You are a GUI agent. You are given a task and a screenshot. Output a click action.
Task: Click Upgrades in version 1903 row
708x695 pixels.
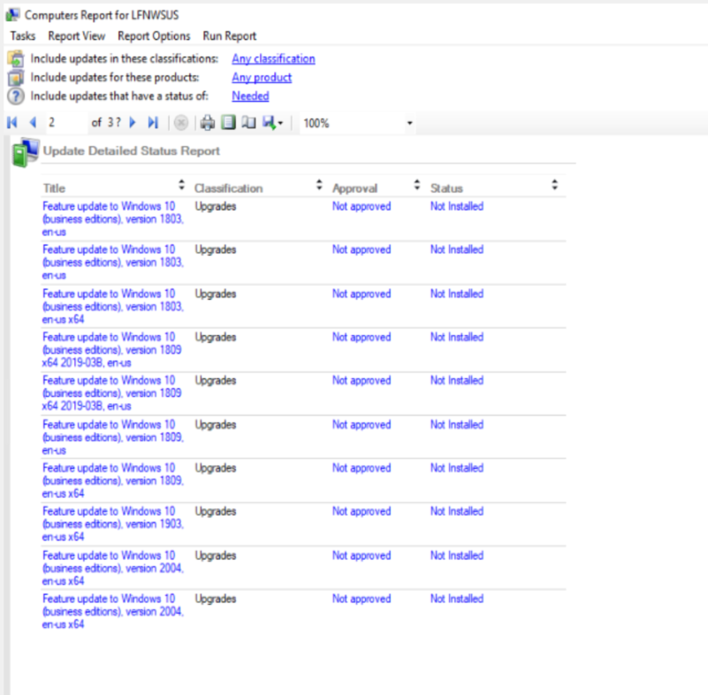pyautogui.click(x=216, y=512)
